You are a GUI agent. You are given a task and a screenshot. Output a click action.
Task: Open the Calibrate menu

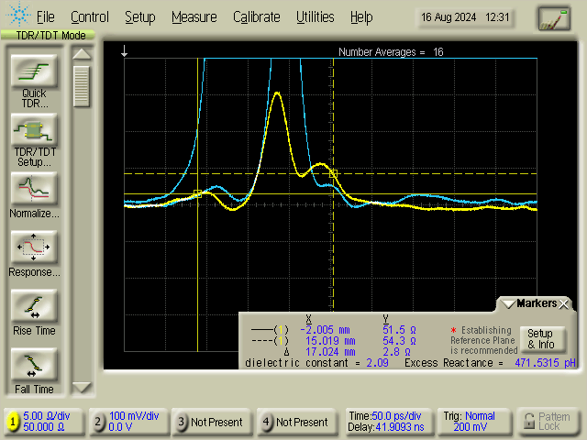[x=257, y=17]
